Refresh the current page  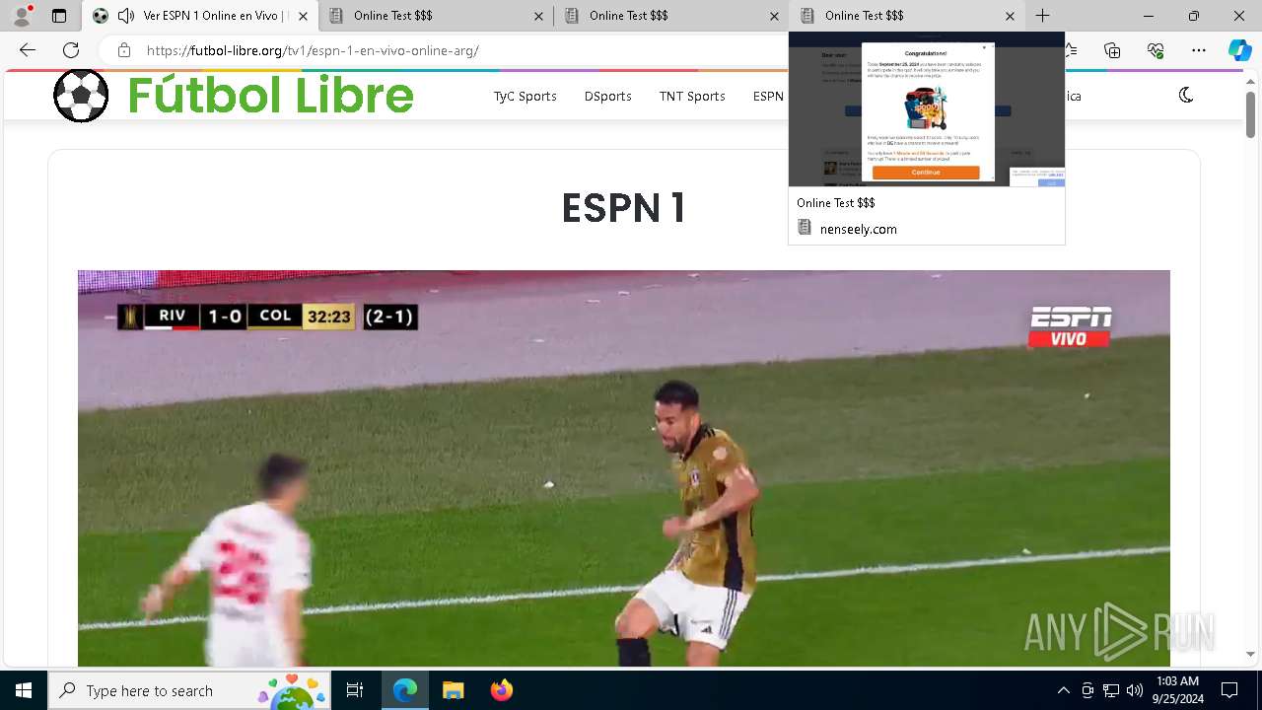click(71, 50)
